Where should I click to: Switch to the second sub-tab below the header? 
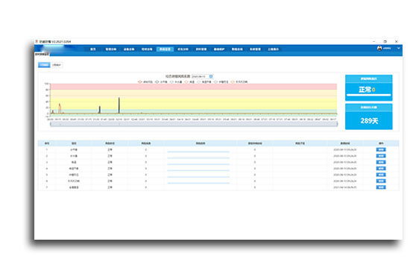tap(57, 65)
